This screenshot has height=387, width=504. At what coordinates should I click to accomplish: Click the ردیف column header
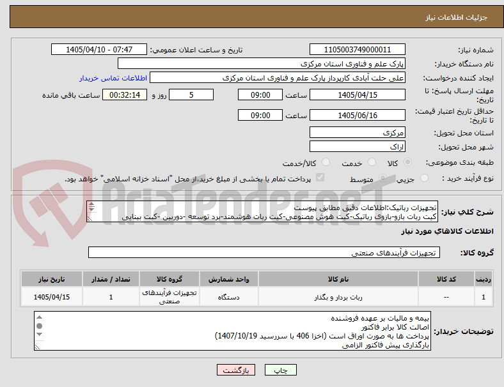483,279
